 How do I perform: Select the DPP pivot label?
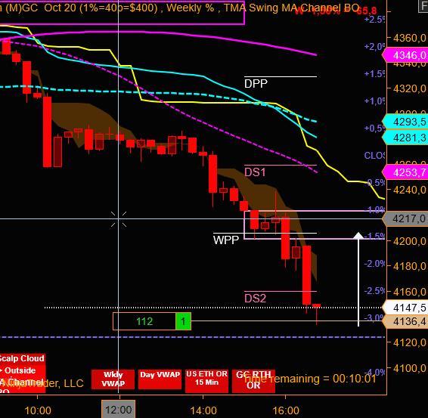coord(256,84)
